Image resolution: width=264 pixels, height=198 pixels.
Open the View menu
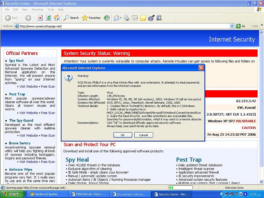coord(25,10)
